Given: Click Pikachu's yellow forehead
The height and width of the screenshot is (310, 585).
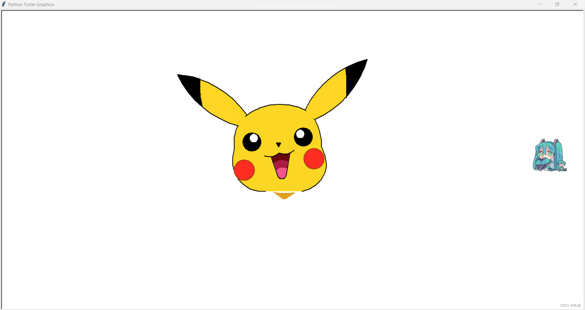Looking at the screenshot, I should 279,119.
